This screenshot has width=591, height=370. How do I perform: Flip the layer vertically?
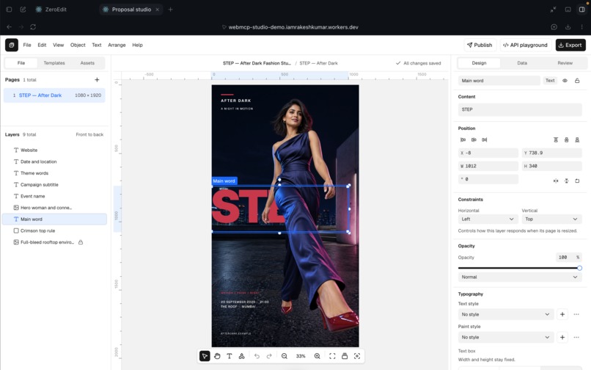click(566, 181)
